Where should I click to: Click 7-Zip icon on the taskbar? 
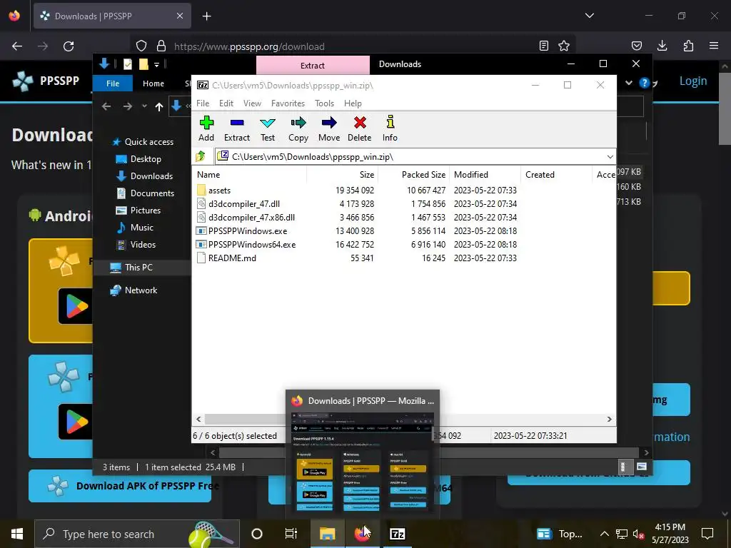[x=397, y=534]
